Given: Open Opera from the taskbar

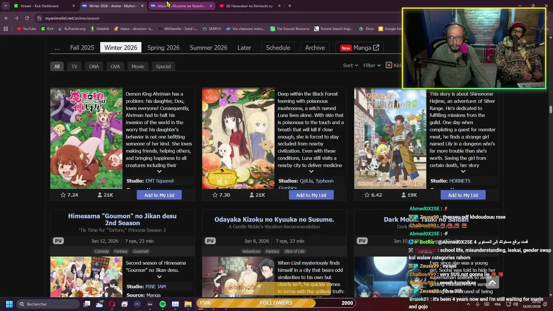Looking at the screenshot, I should click(x=112, y=304).
